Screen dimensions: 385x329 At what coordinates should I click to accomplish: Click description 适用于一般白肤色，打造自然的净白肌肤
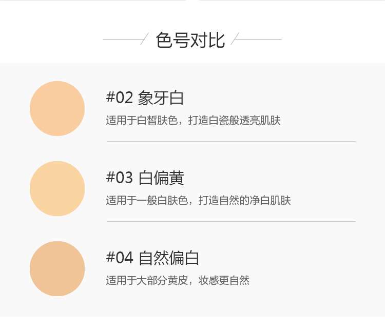point(198,200)
